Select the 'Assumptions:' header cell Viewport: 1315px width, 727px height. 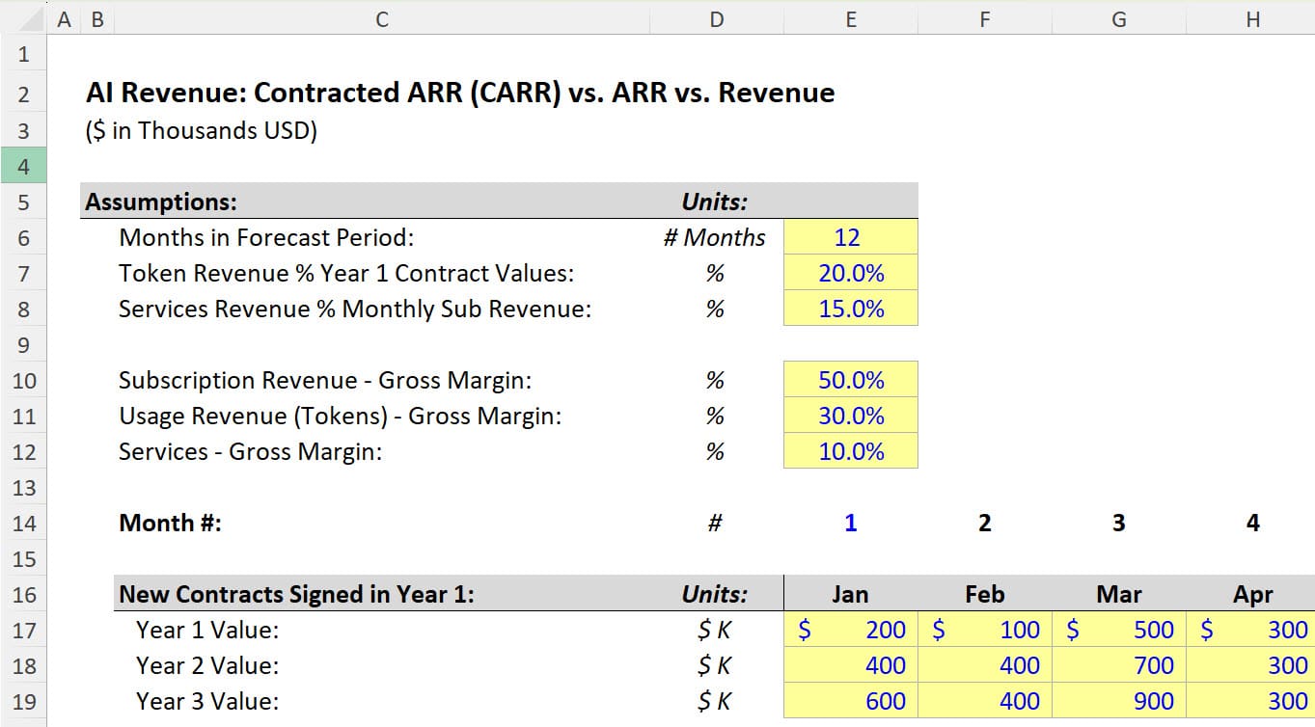161,202
